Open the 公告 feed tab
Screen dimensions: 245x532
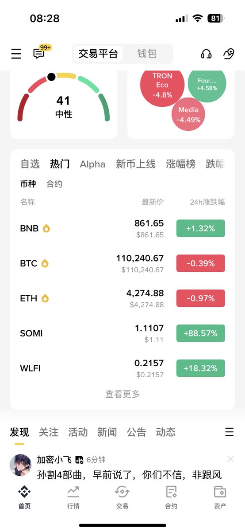coord(136,432)
